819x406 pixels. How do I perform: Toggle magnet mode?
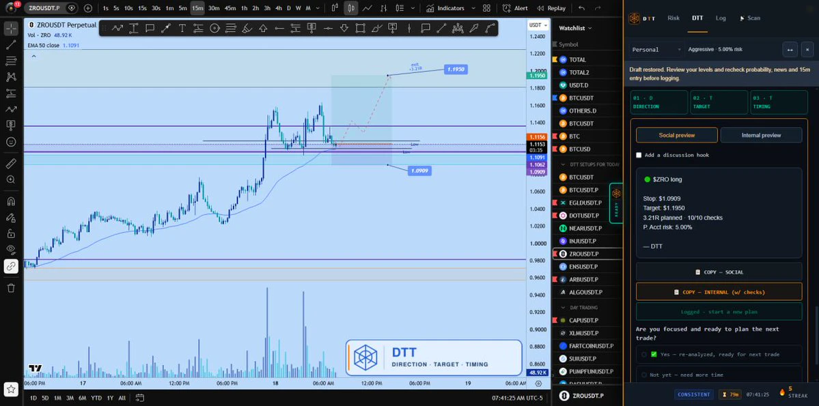click(11, 201)
